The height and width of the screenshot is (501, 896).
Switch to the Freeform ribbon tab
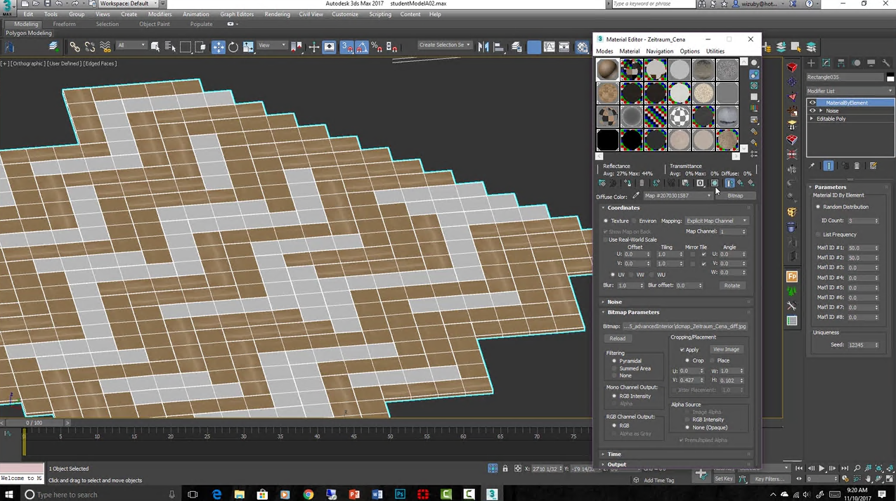point(64,24)
